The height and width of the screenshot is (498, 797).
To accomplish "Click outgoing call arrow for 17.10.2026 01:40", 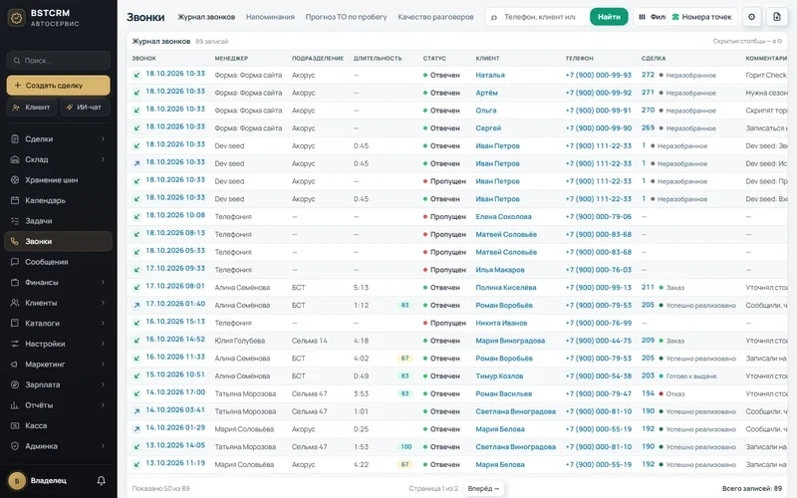I will tap(136, 306).
